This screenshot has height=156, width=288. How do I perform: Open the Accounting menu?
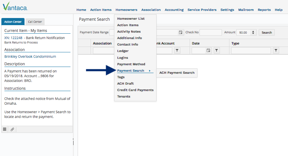click(174, 10)
